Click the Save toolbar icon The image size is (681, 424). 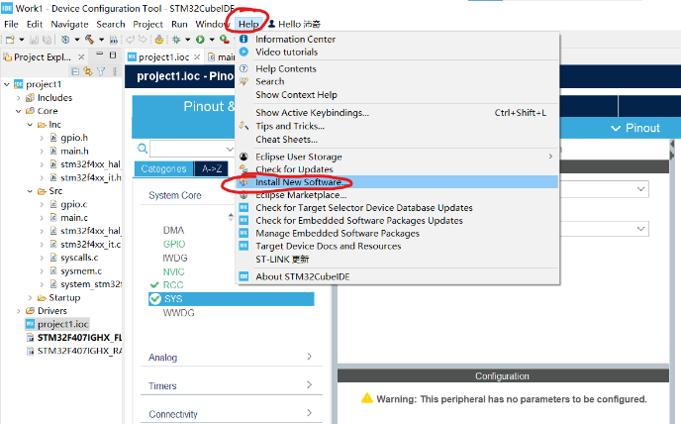[x=34, y=40]
